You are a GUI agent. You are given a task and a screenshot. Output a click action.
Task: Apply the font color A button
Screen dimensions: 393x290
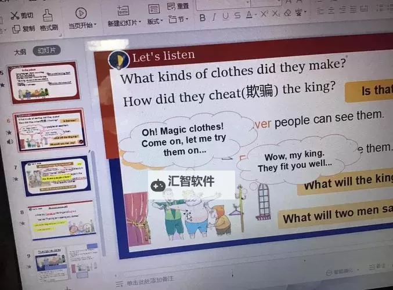(248, 14)
